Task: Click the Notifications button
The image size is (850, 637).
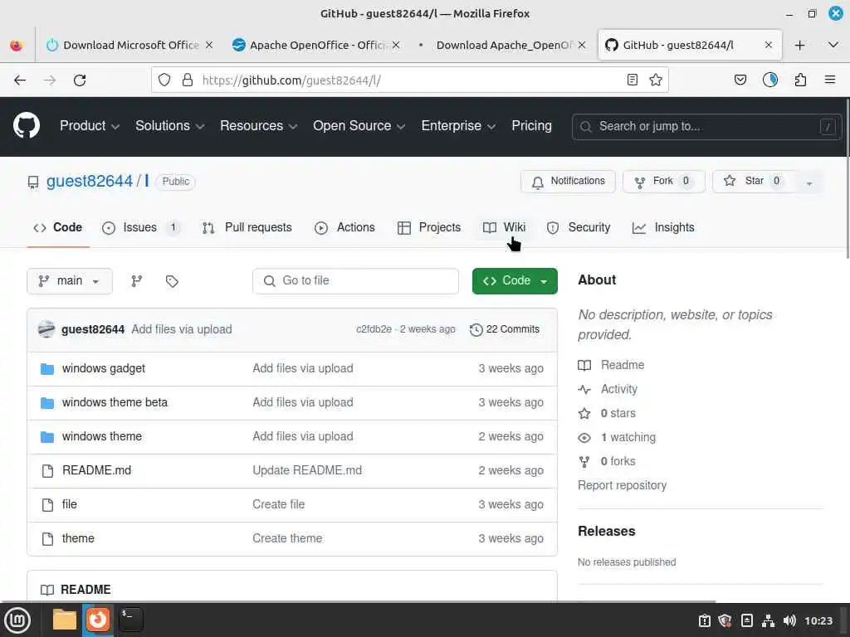Action: click(x=568, y=182)
